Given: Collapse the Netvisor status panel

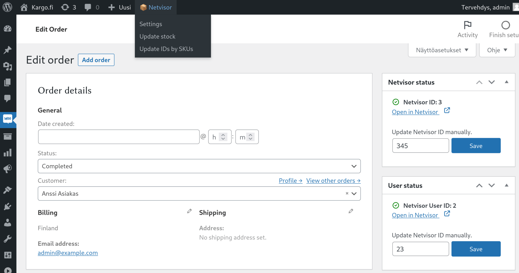Looking at the screenshot, I should pos(507,82).
